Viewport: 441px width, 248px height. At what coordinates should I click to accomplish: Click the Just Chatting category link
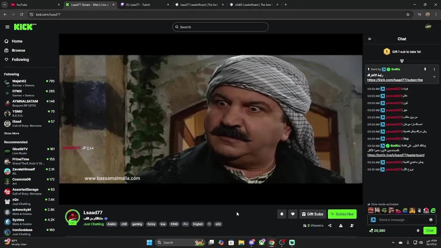pos(93,224)
